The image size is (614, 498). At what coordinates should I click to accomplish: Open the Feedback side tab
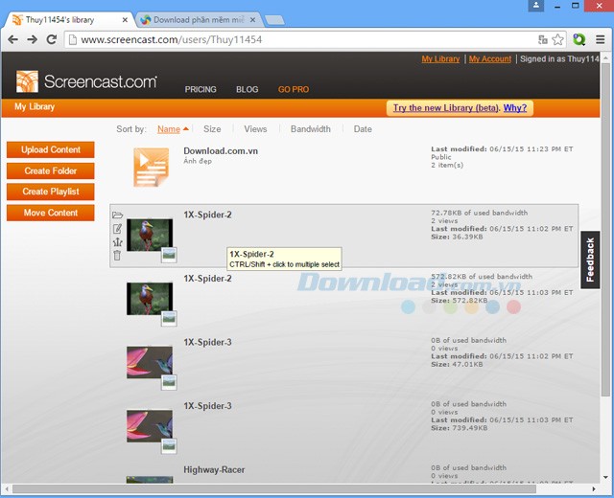(x=590, y=260)
